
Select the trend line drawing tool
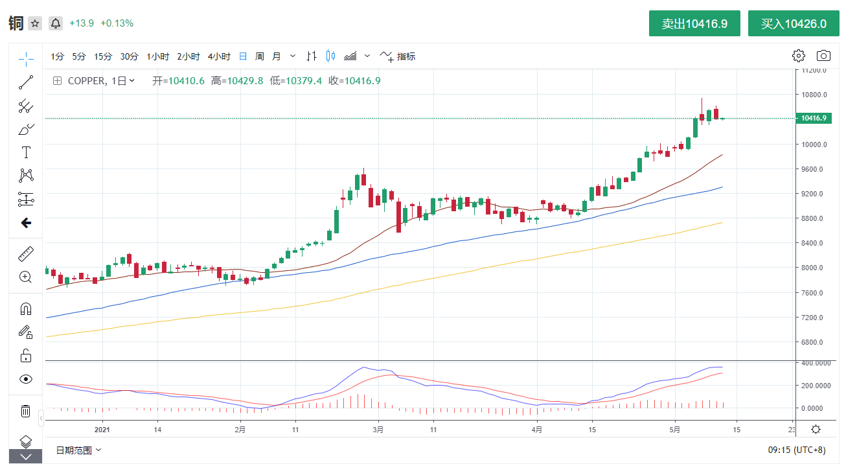point(26,82)
